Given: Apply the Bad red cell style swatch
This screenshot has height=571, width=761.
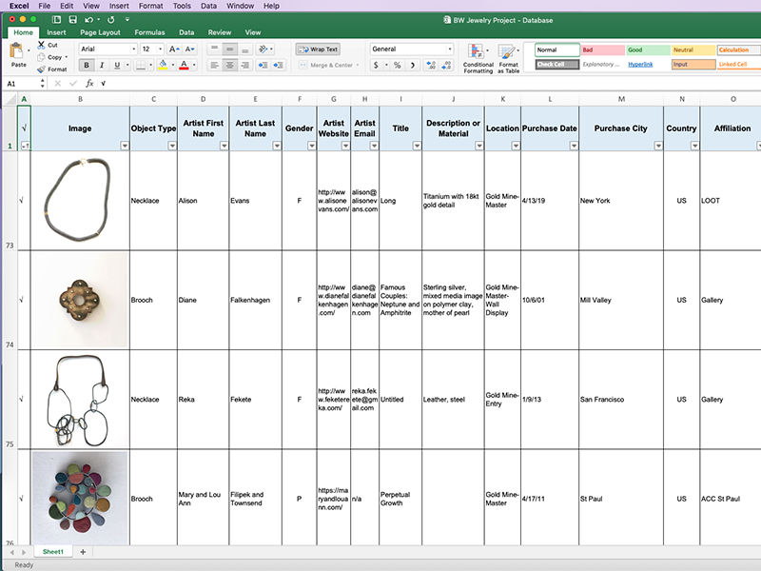Looking at the screenshot, I should tap(602, 50).
